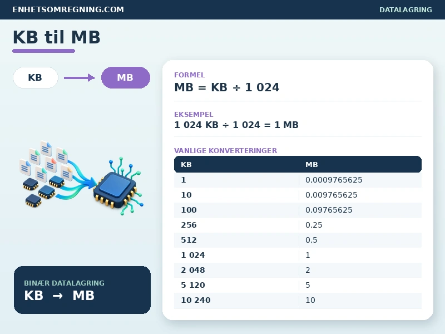Image resolution: width=445 pixels, height=334 pixels.
Task: Click the purple arrow between KB and MB
Action: click(x=79, y=77)
